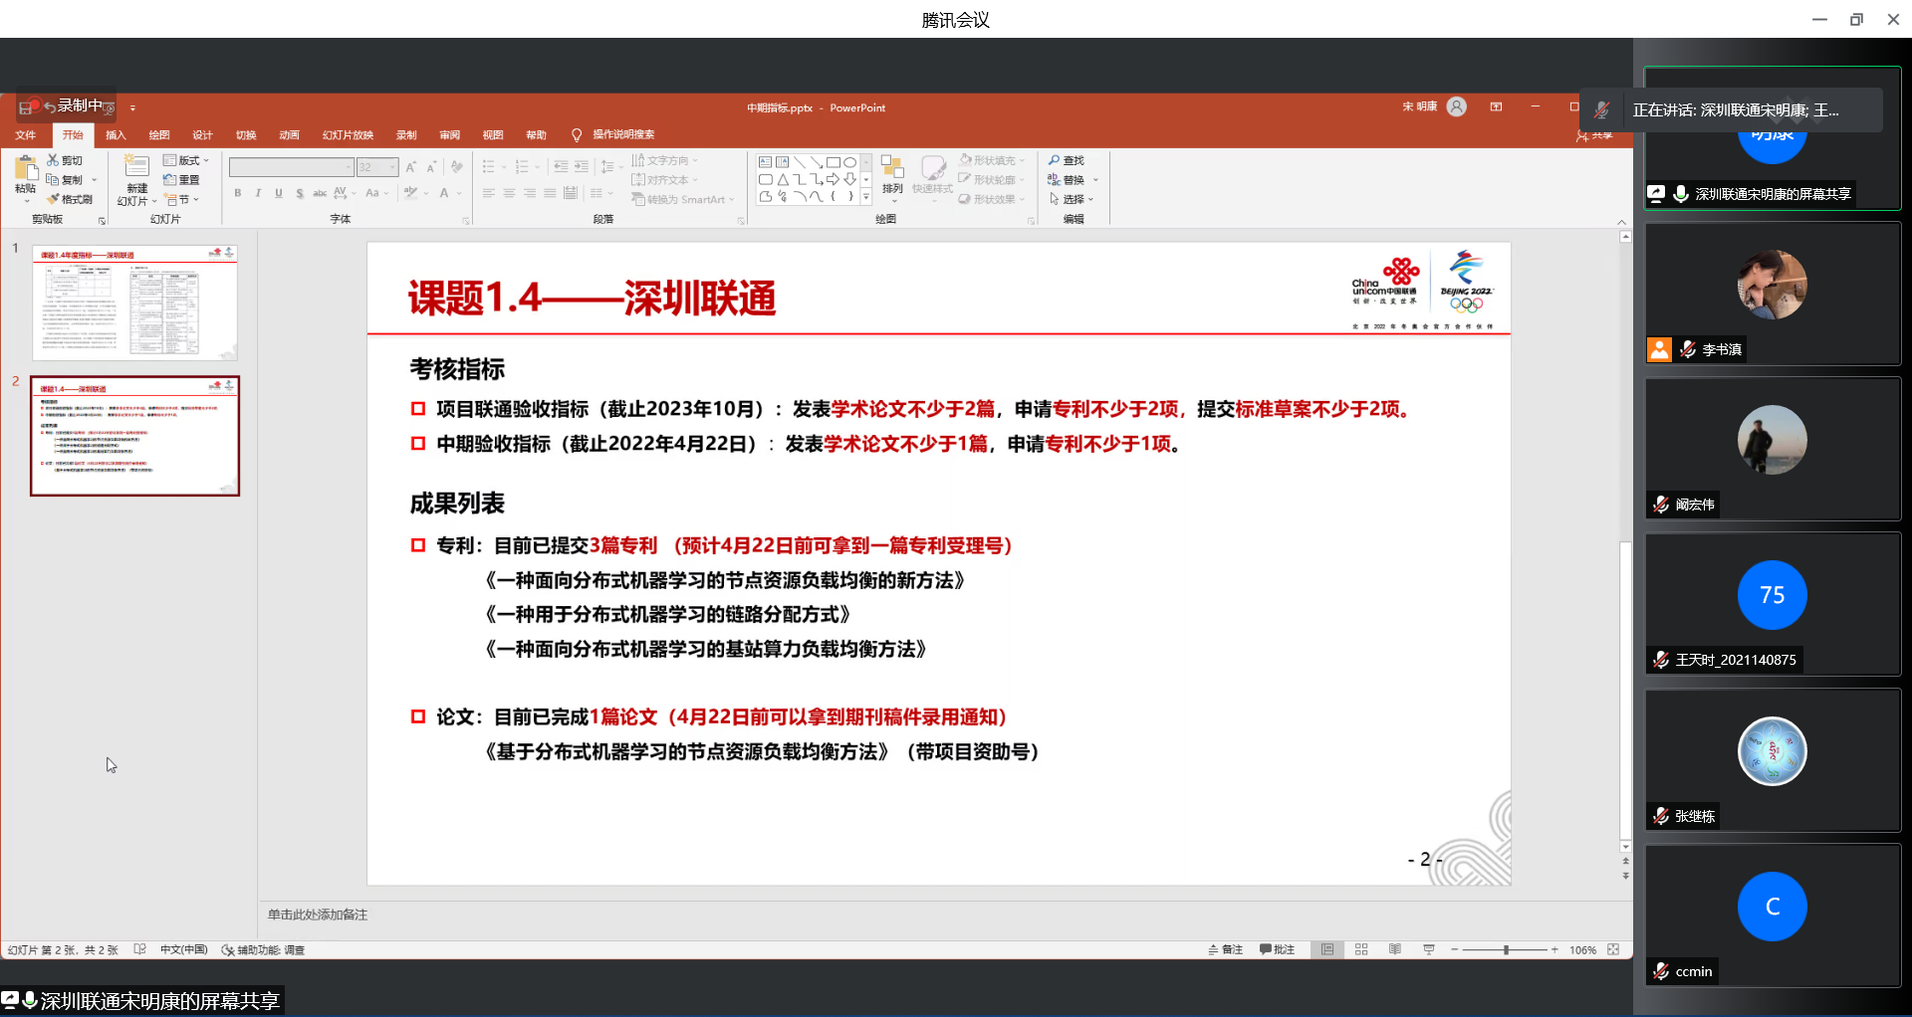
Task: Click the next slide arrow below scrollbar
Action: pyautogui.click(x=1625, y=876)
